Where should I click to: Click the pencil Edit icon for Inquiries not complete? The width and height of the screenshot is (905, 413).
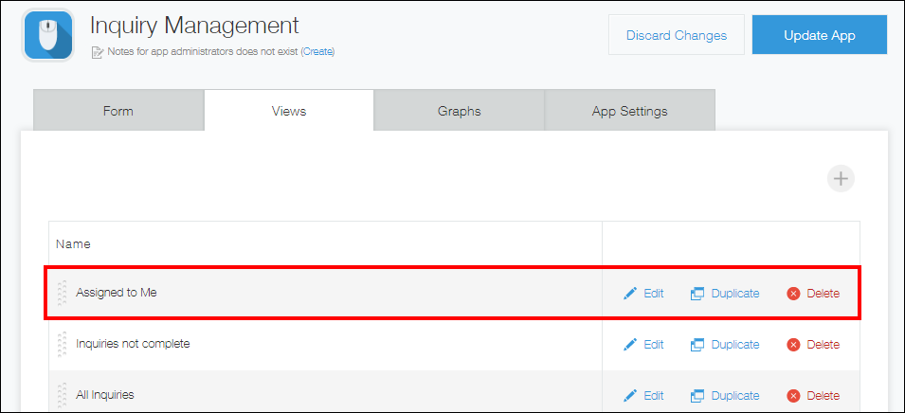(630, 345)
